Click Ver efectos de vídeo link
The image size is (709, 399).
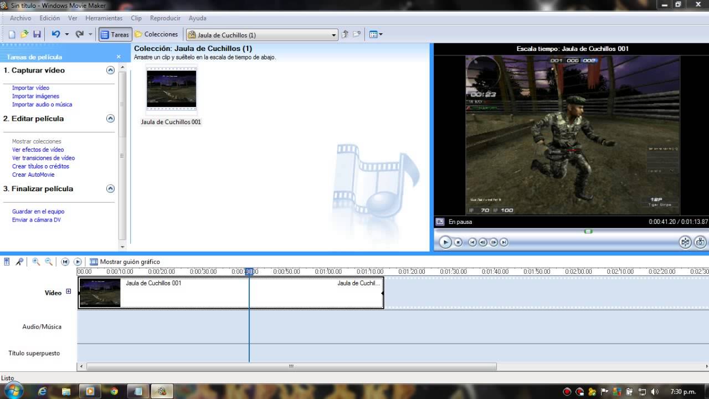point(38,150)
